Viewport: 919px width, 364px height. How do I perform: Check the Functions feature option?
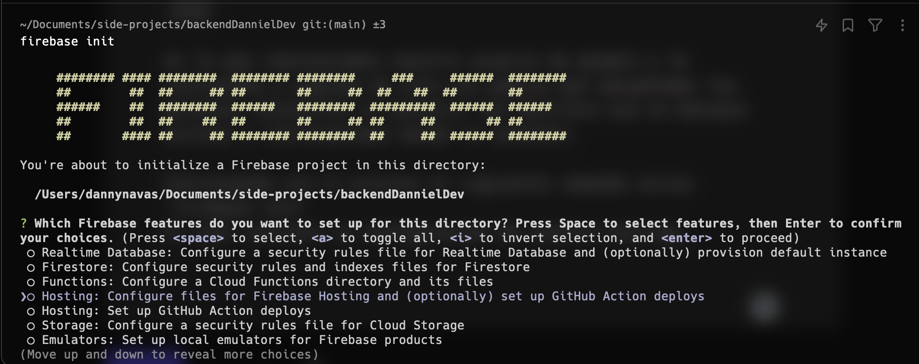31,282
